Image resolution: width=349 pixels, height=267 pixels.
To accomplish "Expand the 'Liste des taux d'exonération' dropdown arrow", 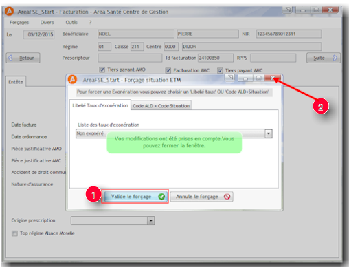I will click(x=269, y=133).
